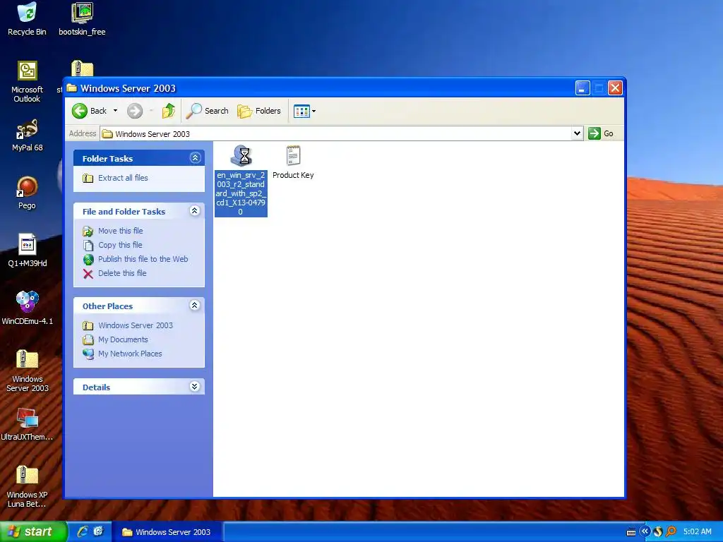This screenshot has height=542, width=723.
Task: Click Extract all files
Action: point(123,178)
